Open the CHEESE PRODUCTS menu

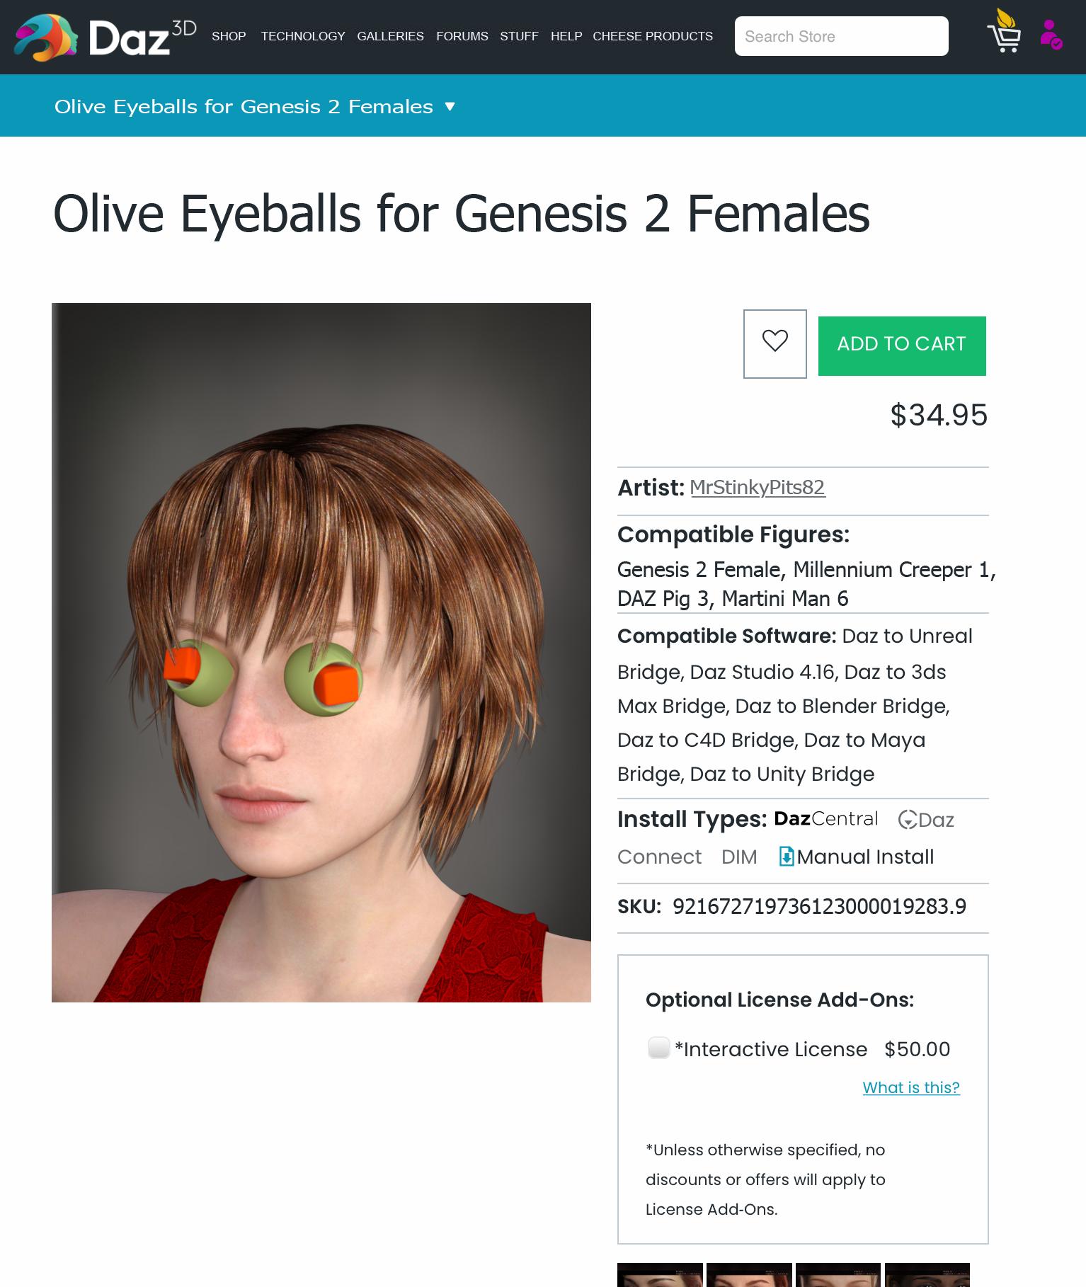(653, 36)
